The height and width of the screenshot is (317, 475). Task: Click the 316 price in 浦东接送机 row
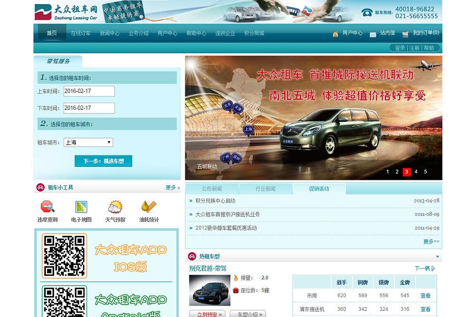(405, 309)
